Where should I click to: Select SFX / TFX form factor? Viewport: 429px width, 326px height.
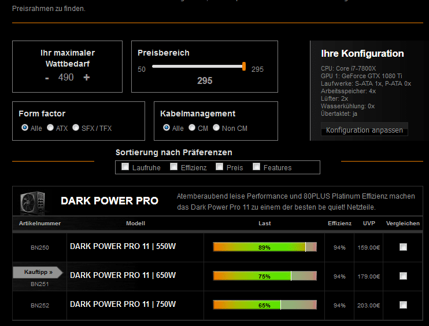coord(76,127)
